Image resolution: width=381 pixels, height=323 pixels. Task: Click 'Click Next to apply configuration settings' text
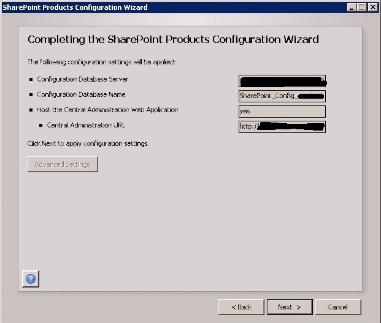click(88, 143)
